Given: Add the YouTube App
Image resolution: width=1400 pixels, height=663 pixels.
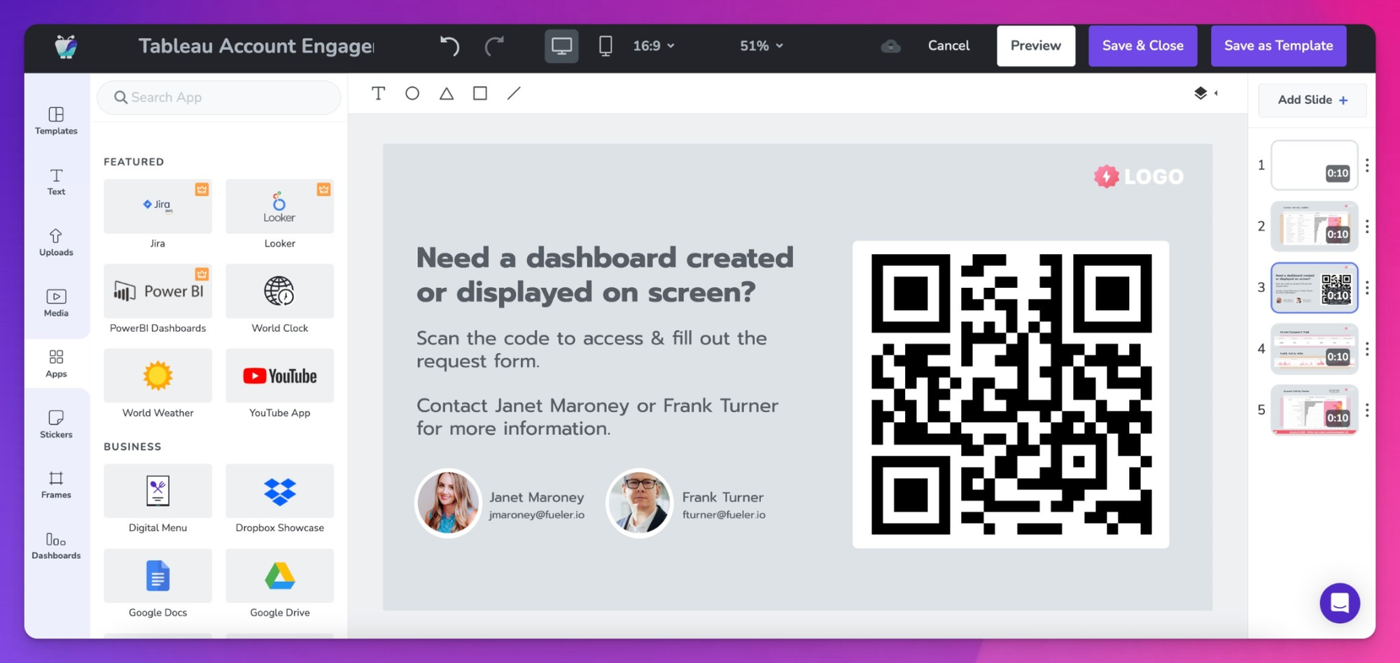Looking at the screenshot, I should tap(279, 377).
